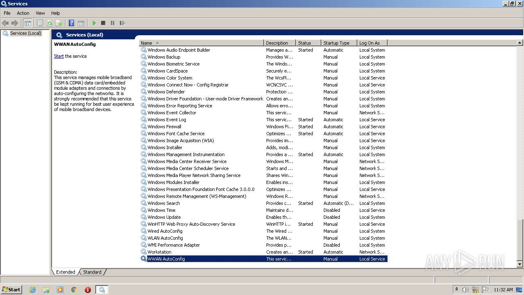This screenshot has height=295, width=524.
Task: Click the Stop Service toolbar icon
Action: [x=103, y=23]
